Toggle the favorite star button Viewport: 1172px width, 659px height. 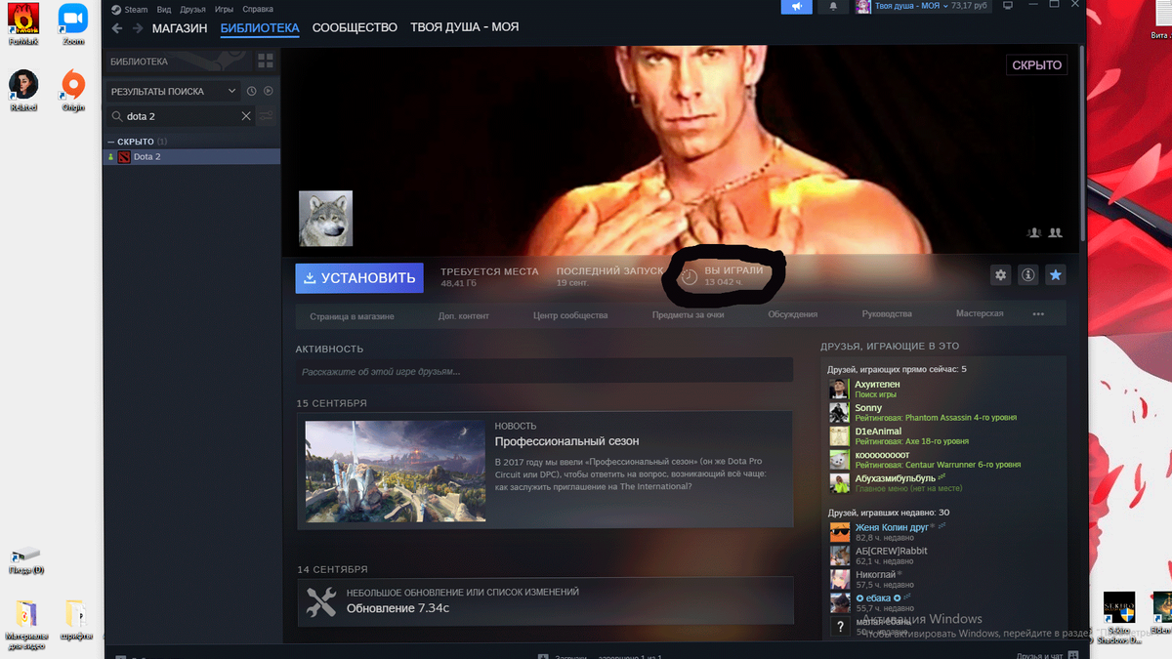click(1055, 275)
